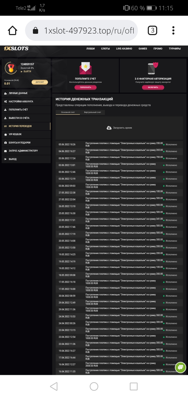This screenshot has height=398, width=188.
Task: Open the Live-казино menu item
Action: [124, 48]
